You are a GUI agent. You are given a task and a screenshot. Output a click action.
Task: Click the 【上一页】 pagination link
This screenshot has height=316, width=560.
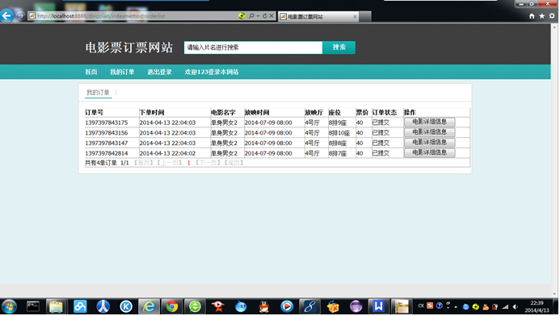[x=170, y=163]
